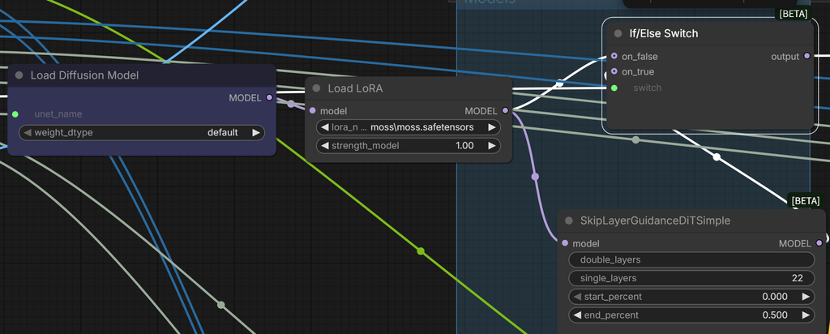This screenshot has width=830, height=334.
Task: Click the MODEL output socket of Load Diffusion Model
Action: pos(269,97)
